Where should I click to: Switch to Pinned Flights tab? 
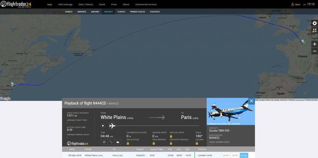138,12
